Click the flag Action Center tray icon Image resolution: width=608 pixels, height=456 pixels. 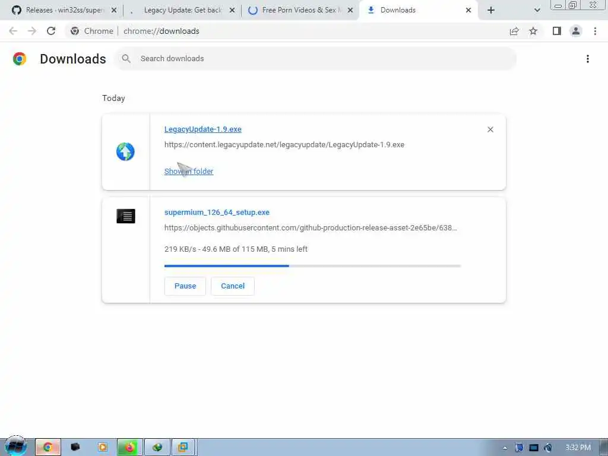(519, 448)
